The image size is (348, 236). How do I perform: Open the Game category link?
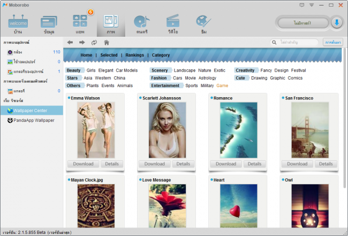[222, 85]
